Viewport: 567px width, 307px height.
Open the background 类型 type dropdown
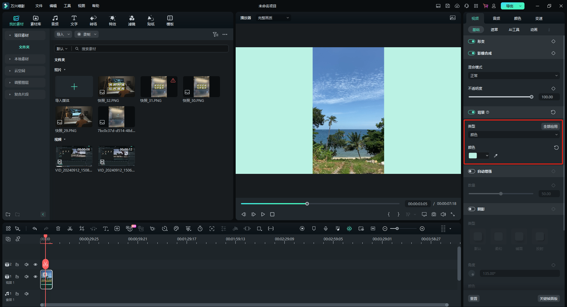tap(514, 135)
